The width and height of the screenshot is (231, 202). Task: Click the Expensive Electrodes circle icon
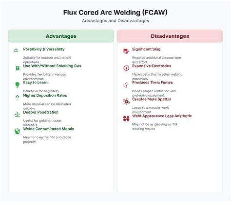tap(126, 68)
